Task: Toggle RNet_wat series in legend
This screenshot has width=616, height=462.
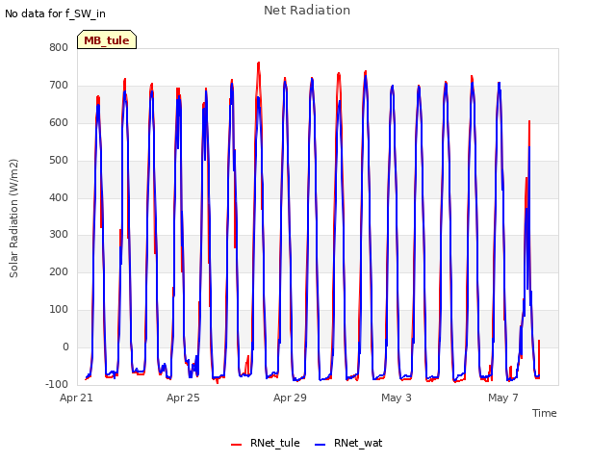Action: pyautogui.click(x=348, y=443)
